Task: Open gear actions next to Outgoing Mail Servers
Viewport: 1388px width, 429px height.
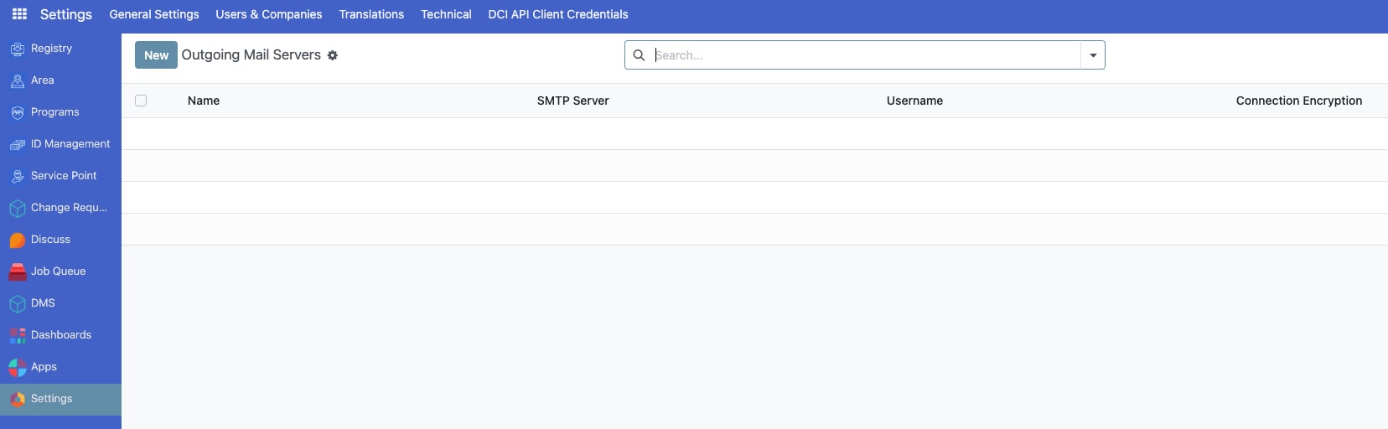Action: click(x=333, y=55)
